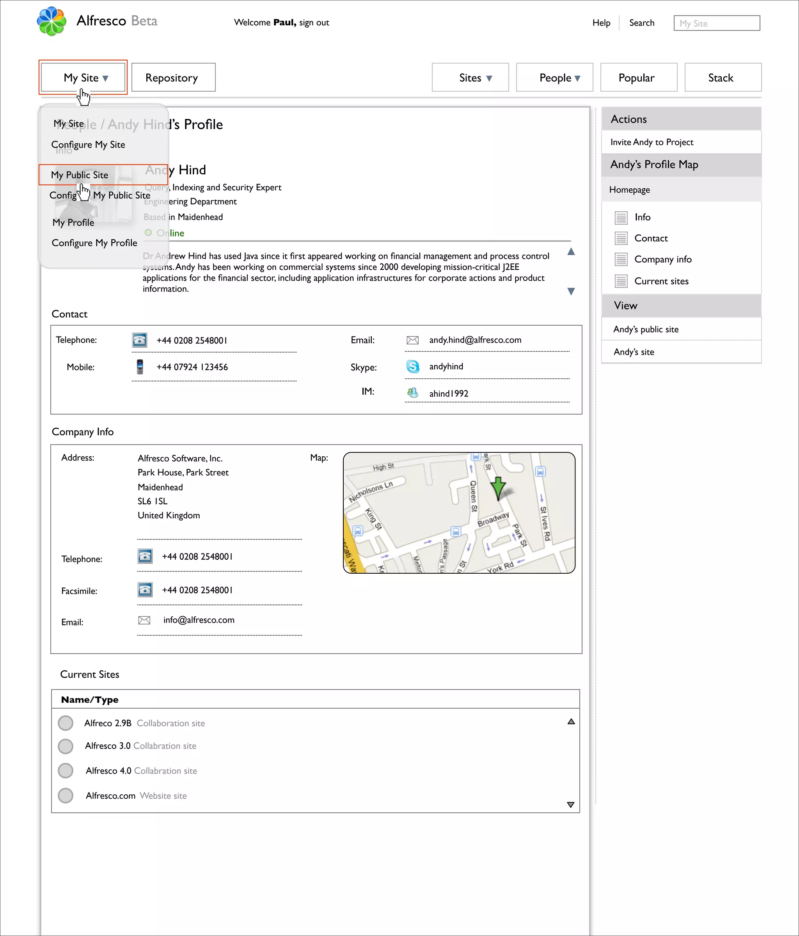Click the Name/Type column header
Image resolution: width=799 pixels, height=936 pixels.
click(89, 699)
